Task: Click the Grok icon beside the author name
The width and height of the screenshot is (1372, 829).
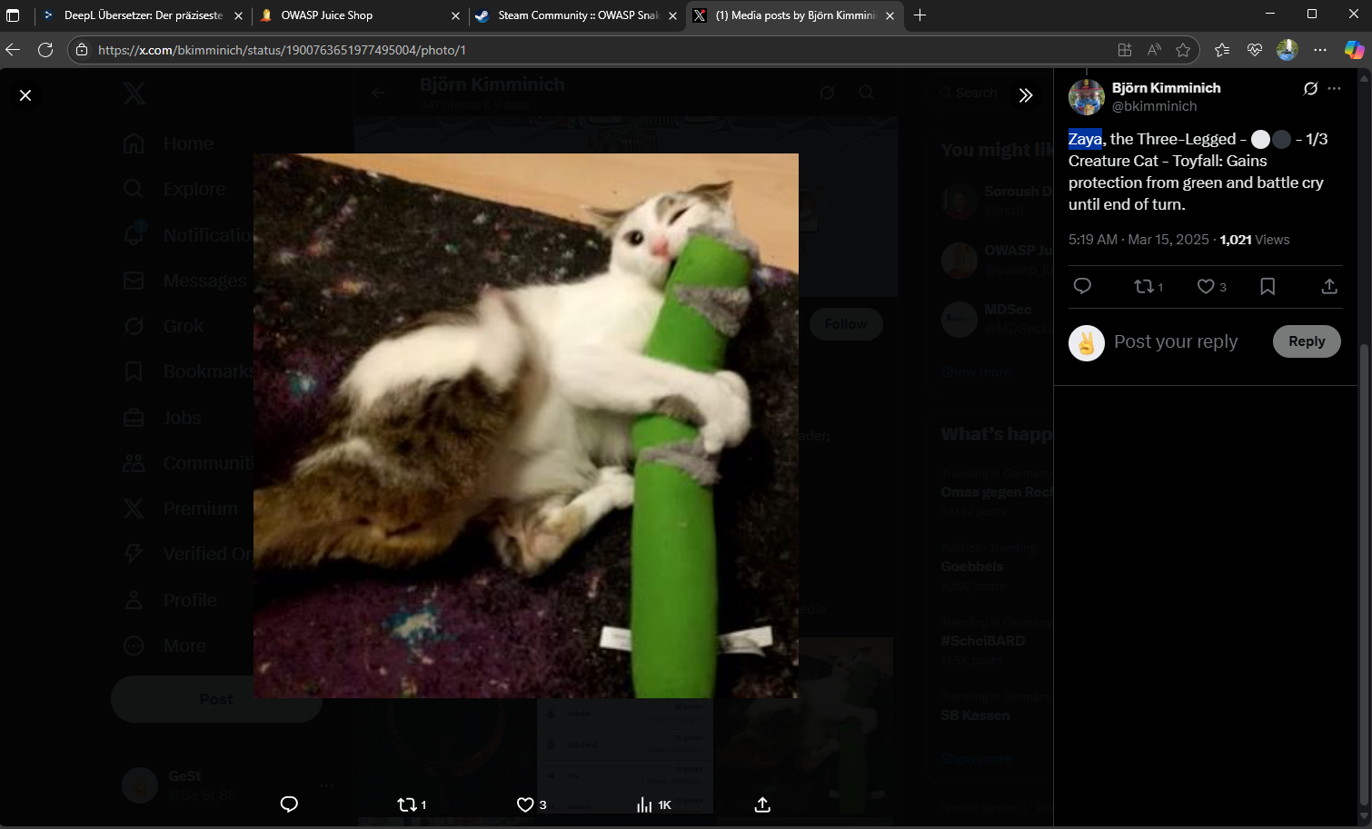Action: pyautogui.click(x=1310, y=88)
